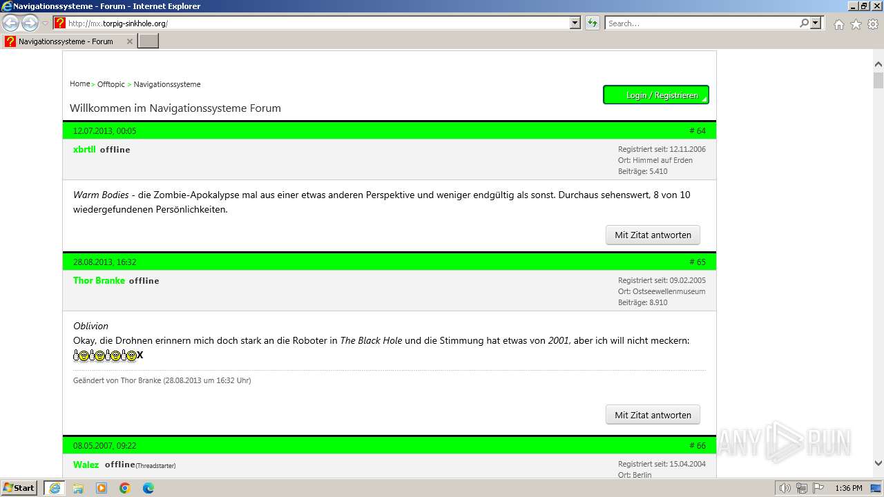Open Microsoft Edge from the taskbar
This screenshot has height=497, width=884.
[148, 488]
